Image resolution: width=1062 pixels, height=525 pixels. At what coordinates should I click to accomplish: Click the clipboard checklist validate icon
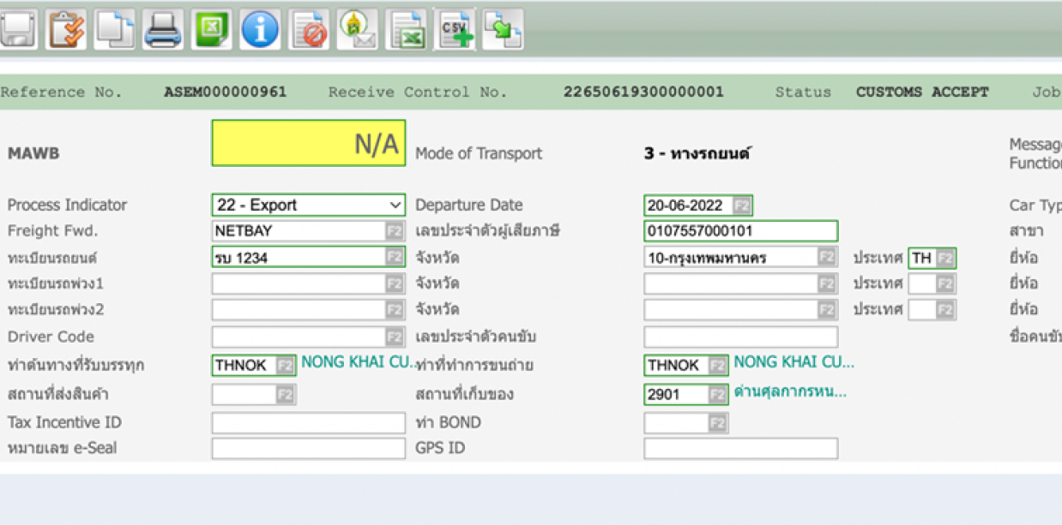coord(66,30)
